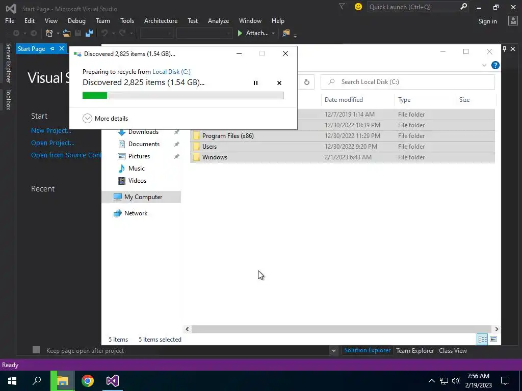Expand the Explorer ribbon chevron
The height and width of the screenshot is (391, 522).
coord(484,66)
